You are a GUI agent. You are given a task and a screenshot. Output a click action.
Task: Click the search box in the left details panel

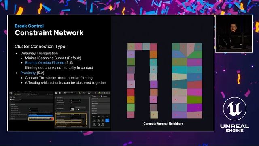click(32, 102)
